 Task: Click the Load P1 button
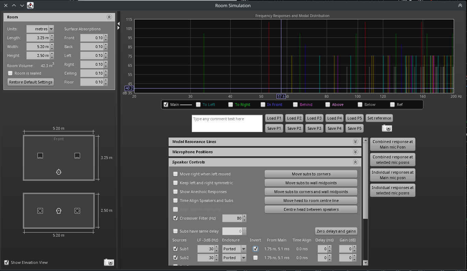[274, 118]
